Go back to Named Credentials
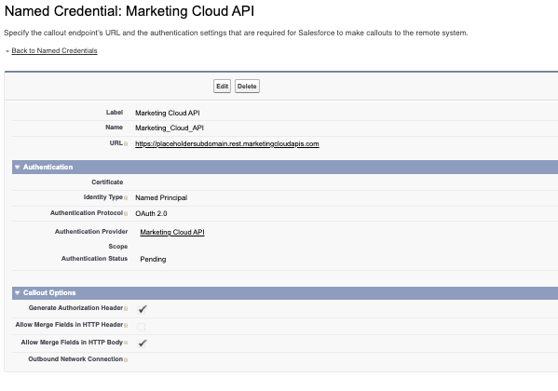The height and width of the screenshot is (391, 558). coord(54,50)
